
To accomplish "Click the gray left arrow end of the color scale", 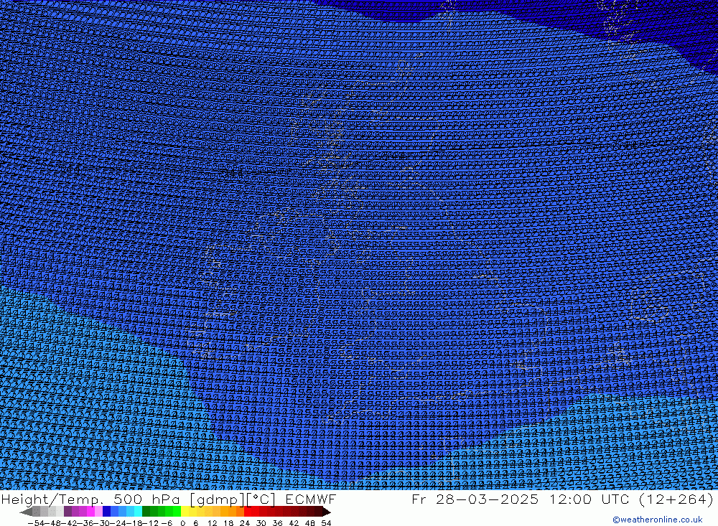I will pos(26,512).
